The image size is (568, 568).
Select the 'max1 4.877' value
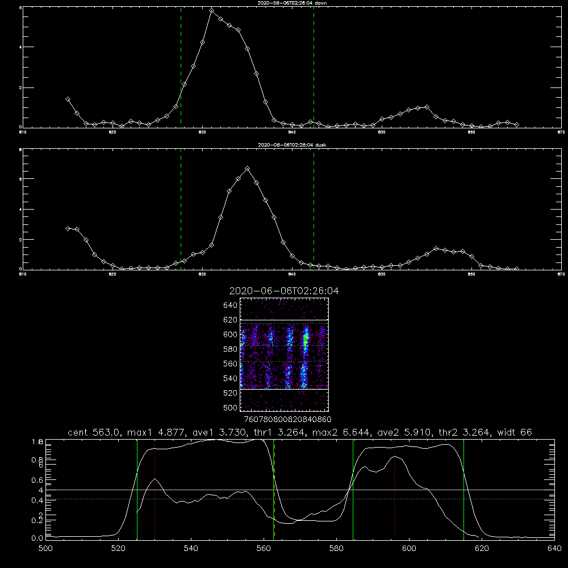click(x=156, y=432)
